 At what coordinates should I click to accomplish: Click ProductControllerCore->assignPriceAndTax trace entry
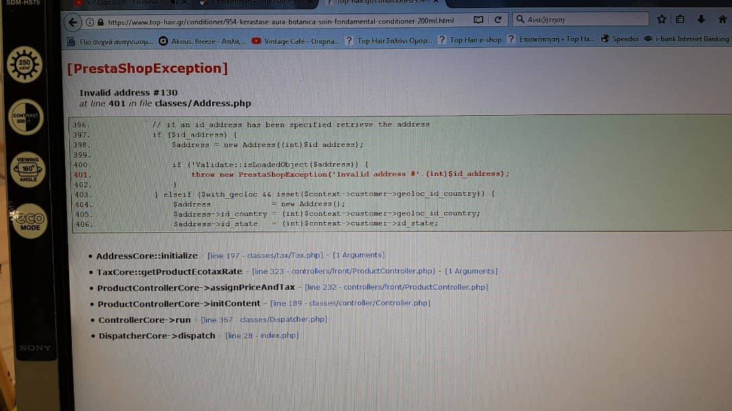[x=196, y=287]
